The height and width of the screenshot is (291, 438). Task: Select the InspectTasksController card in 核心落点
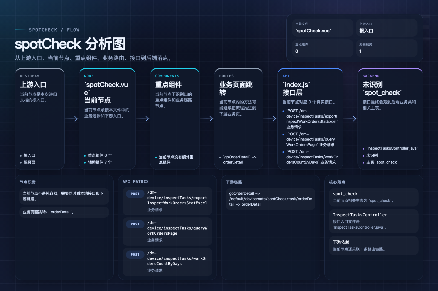(x=374, y=221)
